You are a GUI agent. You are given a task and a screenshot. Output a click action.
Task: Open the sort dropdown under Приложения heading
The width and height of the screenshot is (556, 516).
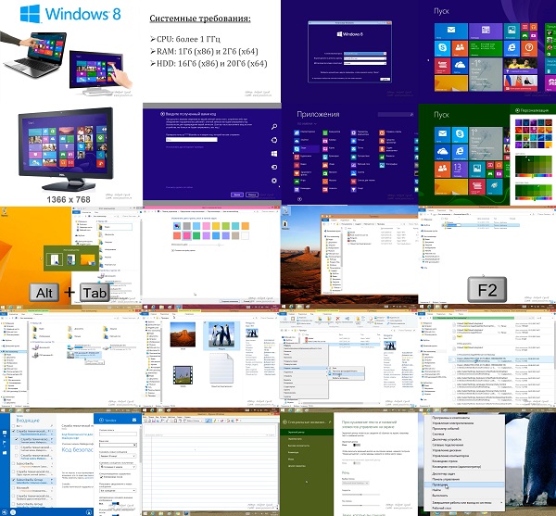(307, 124)
